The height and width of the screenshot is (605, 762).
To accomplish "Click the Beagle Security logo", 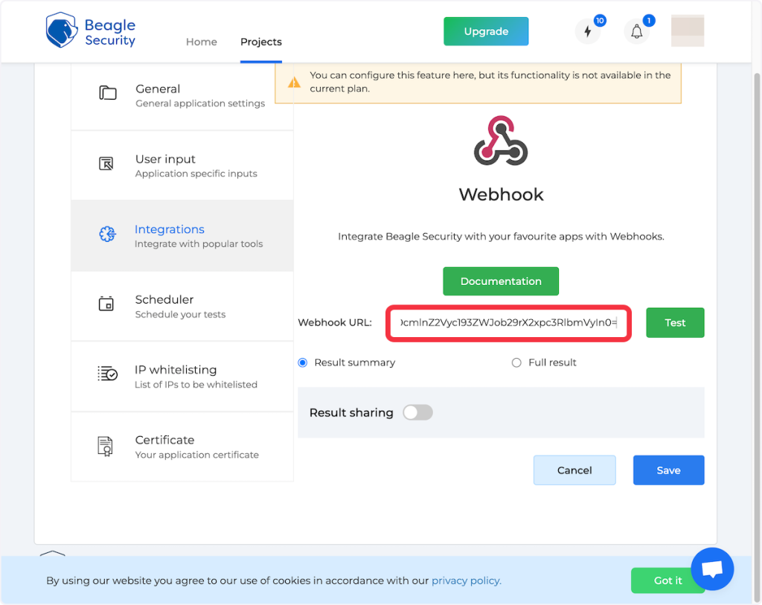I will tap(90, 31).
